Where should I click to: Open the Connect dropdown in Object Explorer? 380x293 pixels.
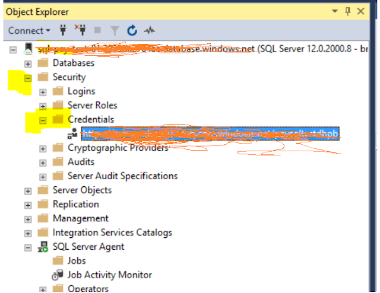(29, 31)
